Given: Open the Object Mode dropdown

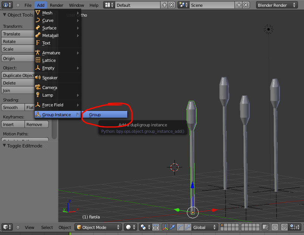Looking at the screenshot, I should [x=98, y=227].
